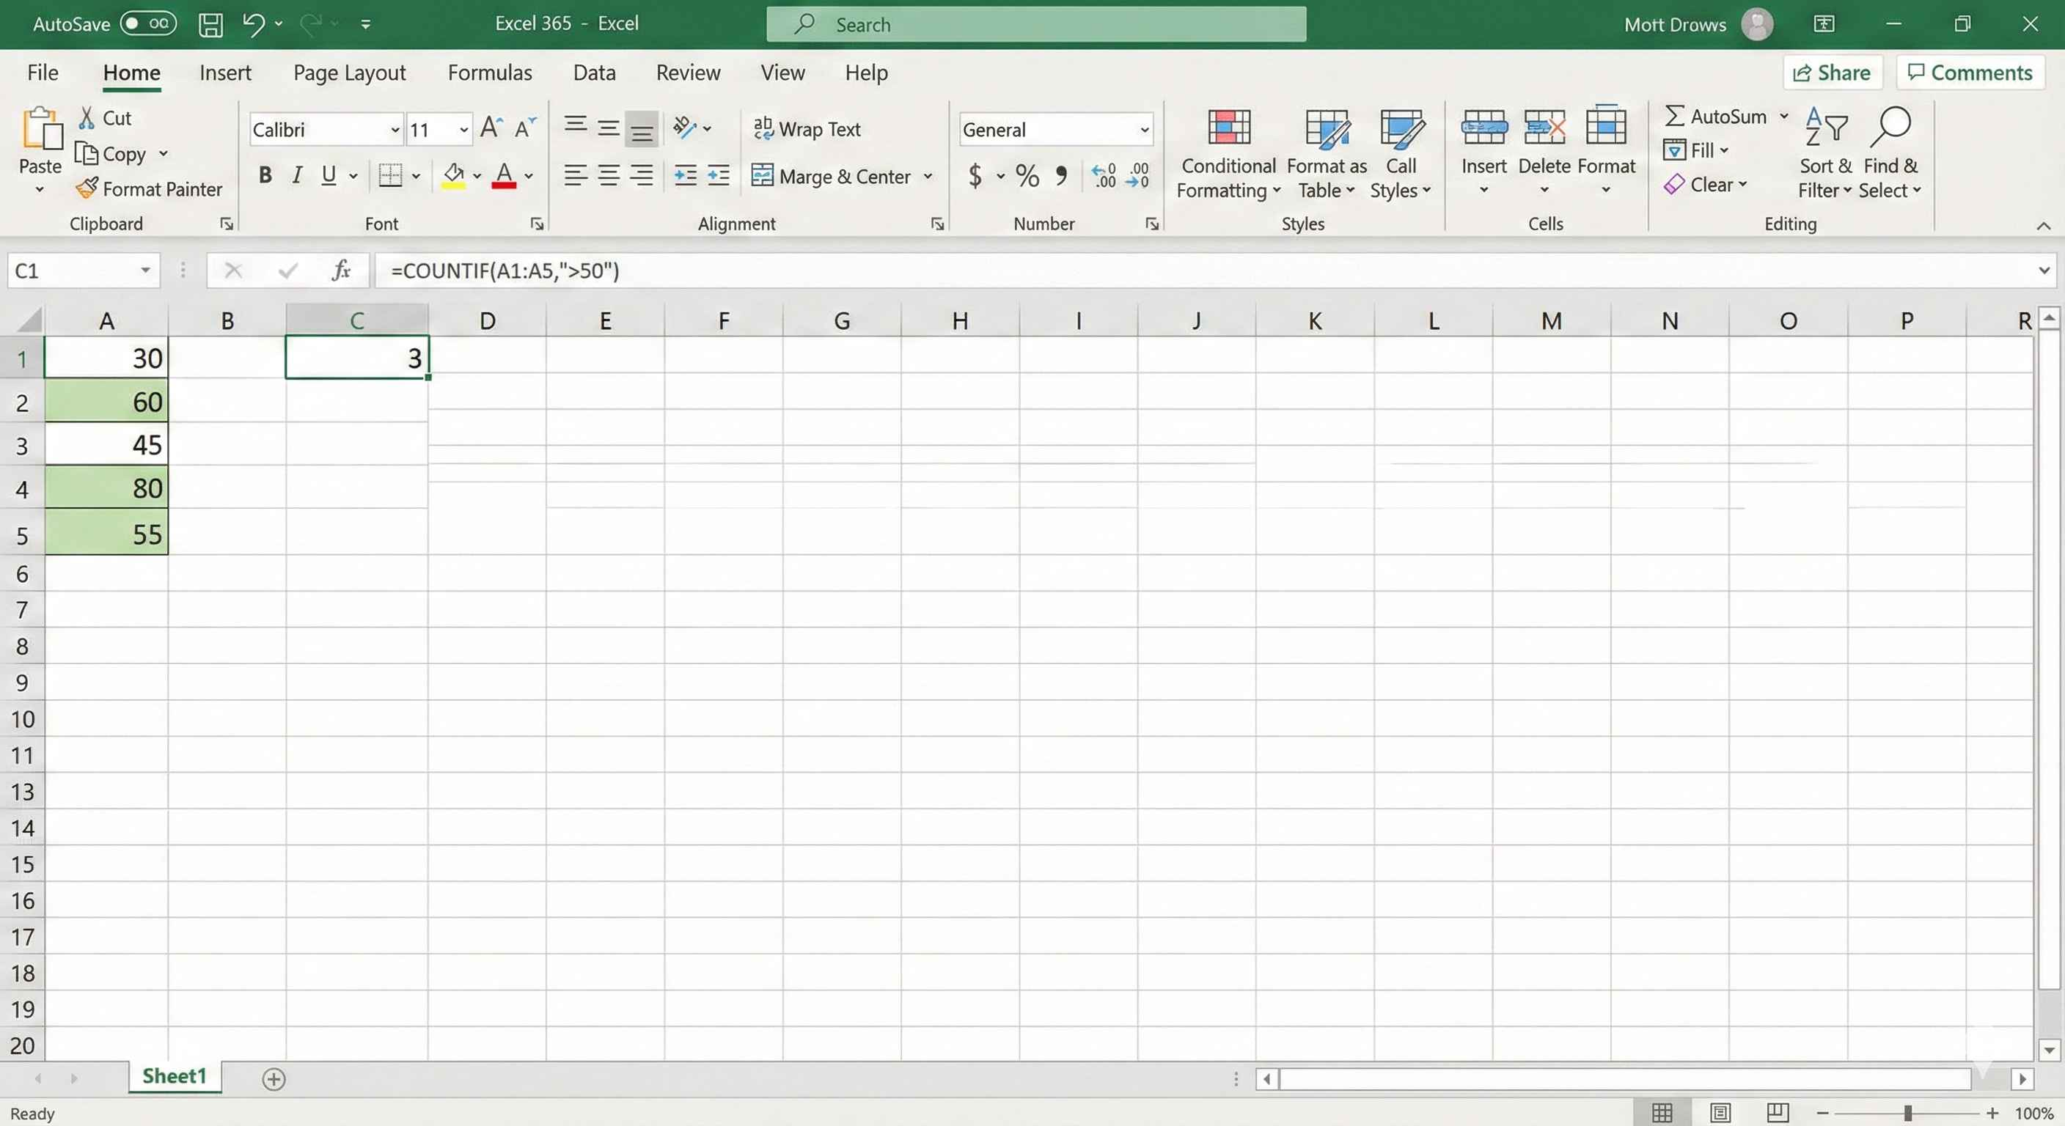
Task: Click the Insert Function fx icon
Action: click(341, 270)
